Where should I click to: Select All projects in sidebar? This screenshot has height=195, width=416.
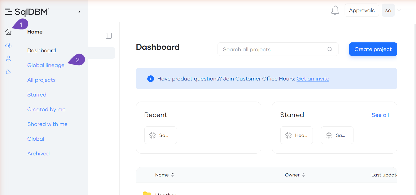pyautogui.click(x=41, y=80)
